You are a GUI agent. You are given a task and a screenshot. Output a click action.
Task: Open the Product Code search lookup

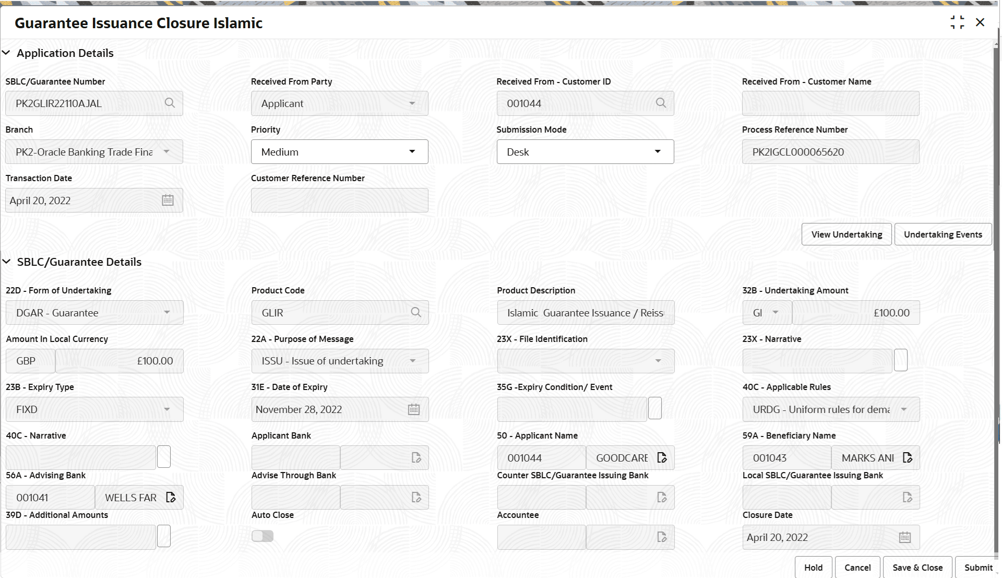[x=415, y=312]
